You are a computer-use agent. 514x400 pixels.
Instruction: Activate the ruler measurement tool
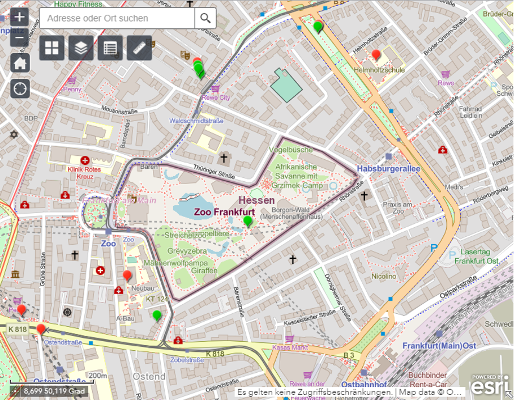[139, 48]
